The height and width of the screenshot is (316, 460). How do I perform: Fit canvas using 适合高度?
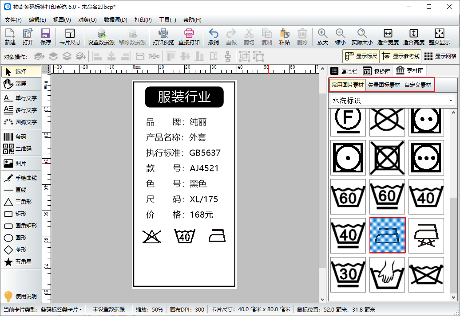tap(414, 37)
